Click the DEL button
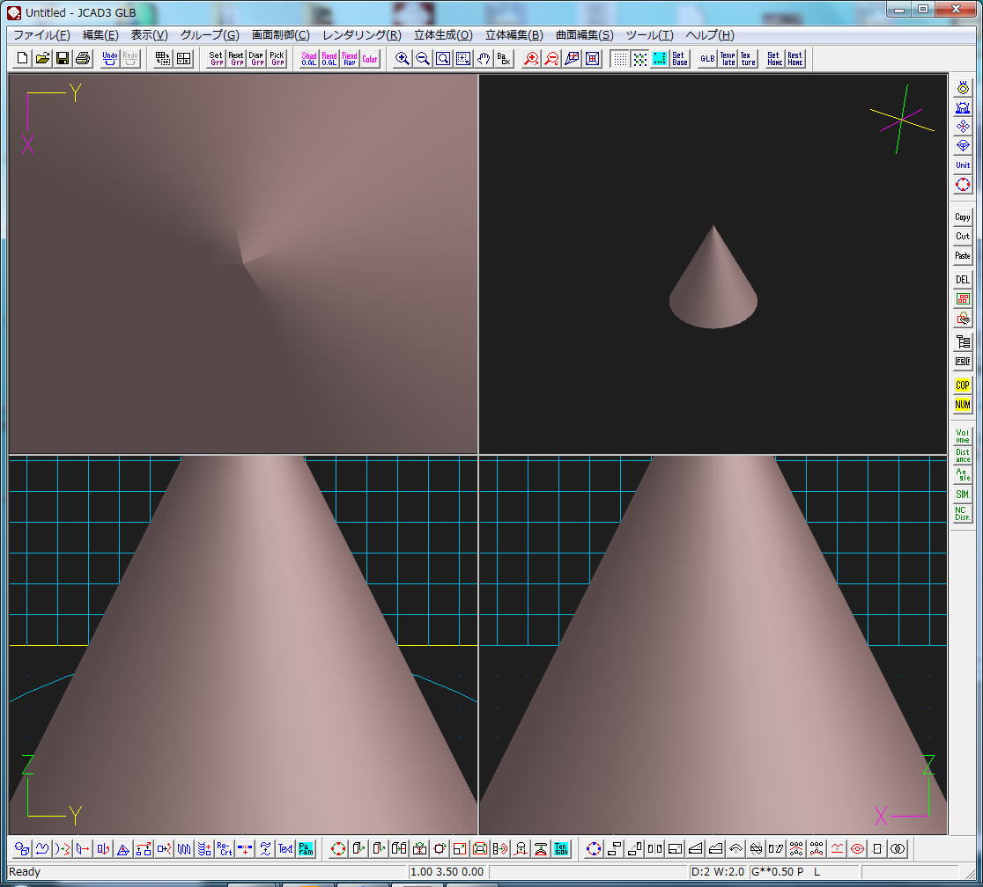Screen dimensions: 983x887 coord(963,279)
